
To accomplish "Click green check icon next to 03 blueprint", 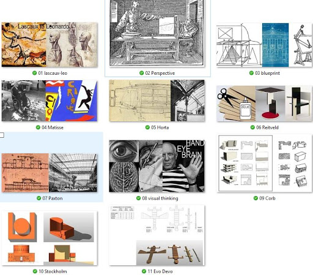I will point(251,73).
